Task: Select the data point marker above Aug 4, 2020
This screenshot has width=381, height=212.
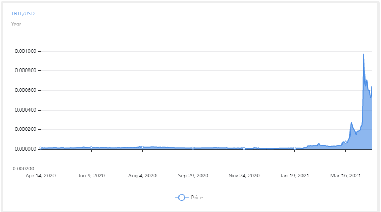Action: 142,147
